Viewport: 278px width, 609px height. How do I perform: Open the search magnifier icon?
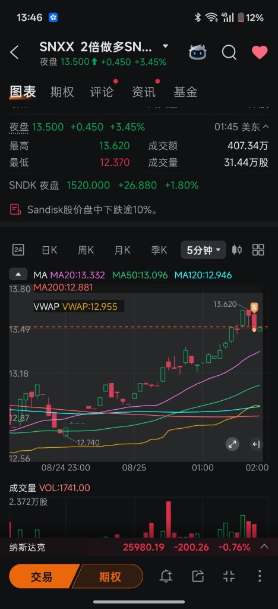(229, 52)
